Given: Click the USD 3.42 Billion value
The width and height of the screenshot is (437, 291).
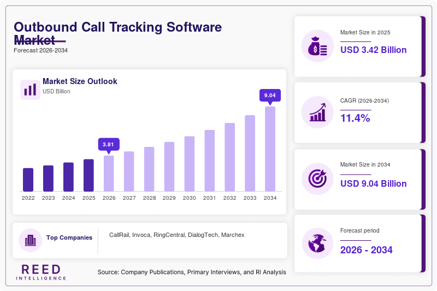Looking at the screenshot, I should (374, 50).
